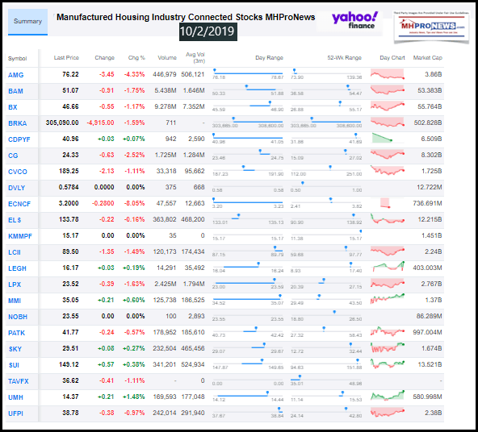Open the LPX ticker link
The height and width of the screenshot is (432, 478).
pyautogui.click(x=15, y=285)
